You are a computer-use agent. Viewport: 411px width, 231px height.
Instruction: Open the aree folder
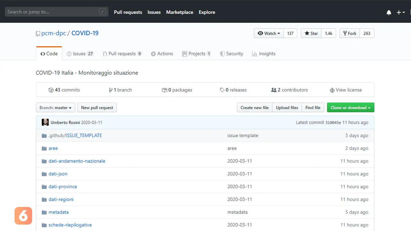pyautogui.click(x=53, y=148)
